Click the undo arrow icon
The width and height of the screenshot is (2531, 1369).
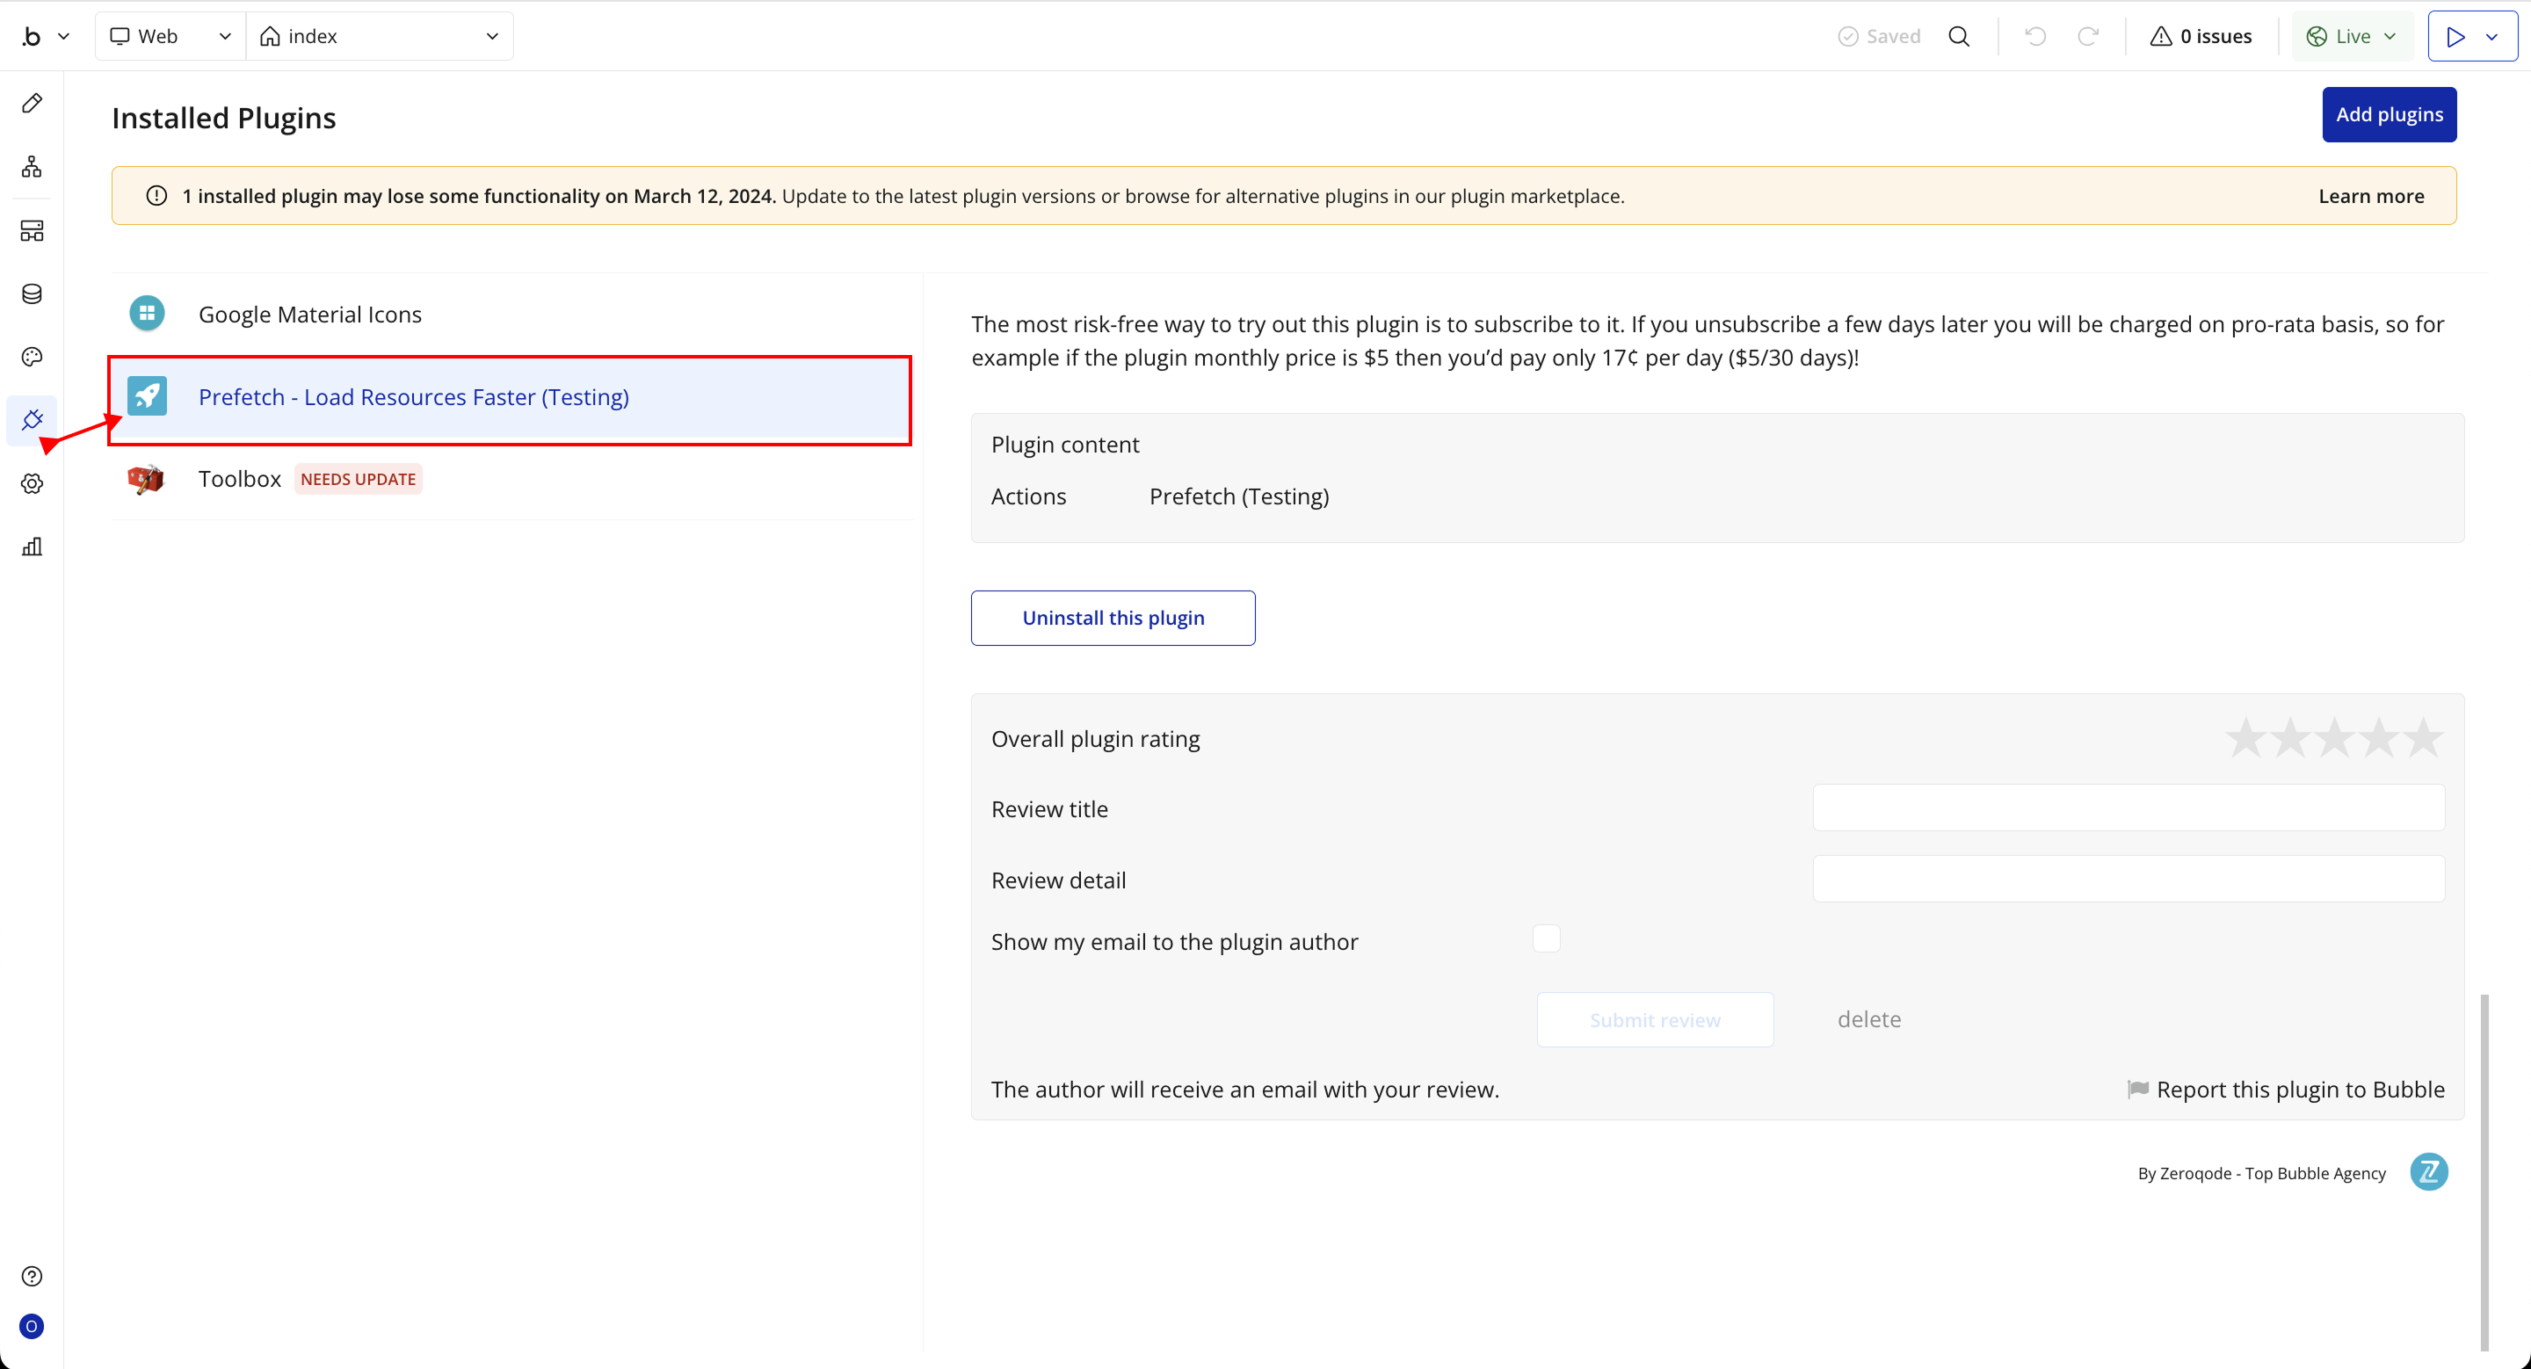[x=2034, y=36]
